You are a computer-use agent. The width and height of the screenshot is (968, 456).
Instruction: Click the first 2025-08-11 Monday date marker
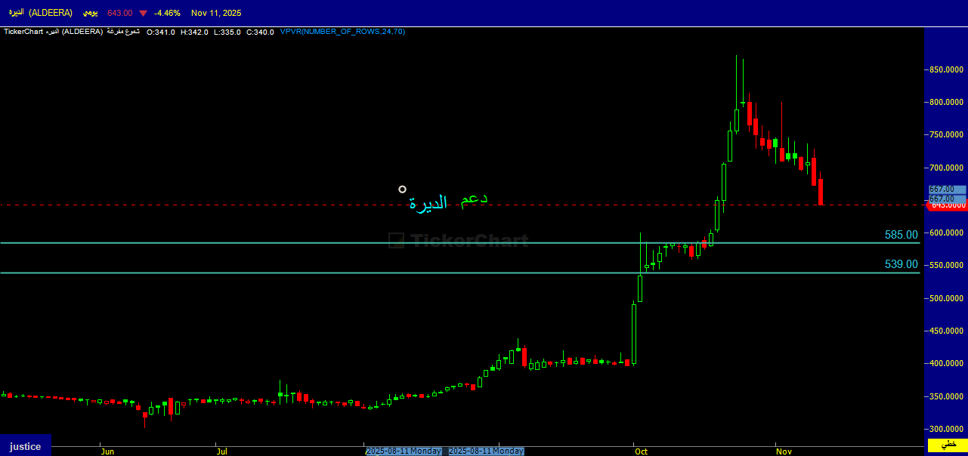(x=404, y=451)
